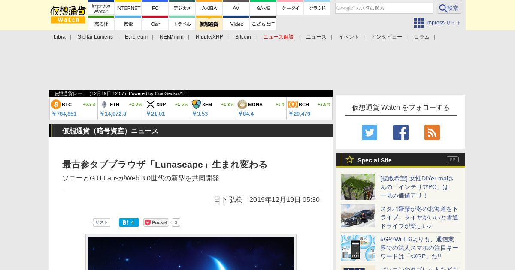Click BCH price ¥20,479
Screen dimensions: 515x270
299,114
